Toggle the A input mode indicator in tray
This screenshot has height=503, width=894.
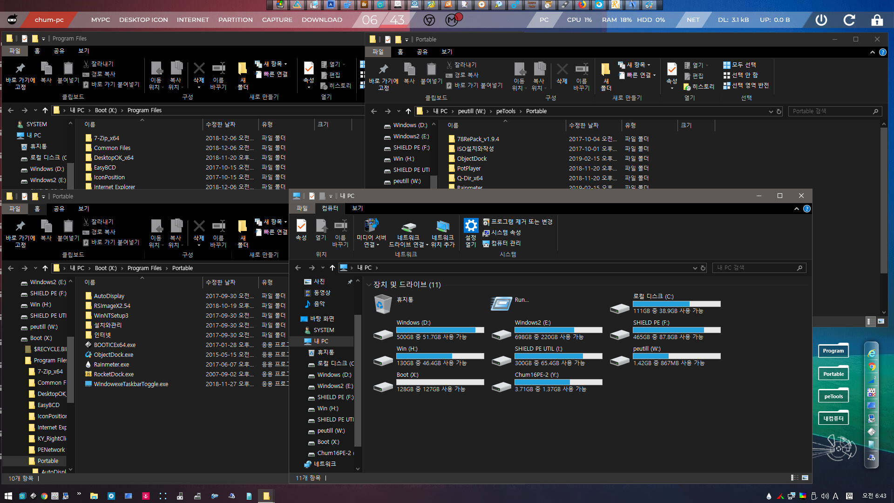836,496
